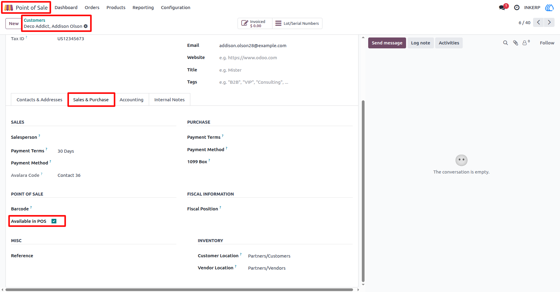Image resolution: width=560 pixels, height=292 pixels.
Task: Click Send message button
Action: (387, 43)
